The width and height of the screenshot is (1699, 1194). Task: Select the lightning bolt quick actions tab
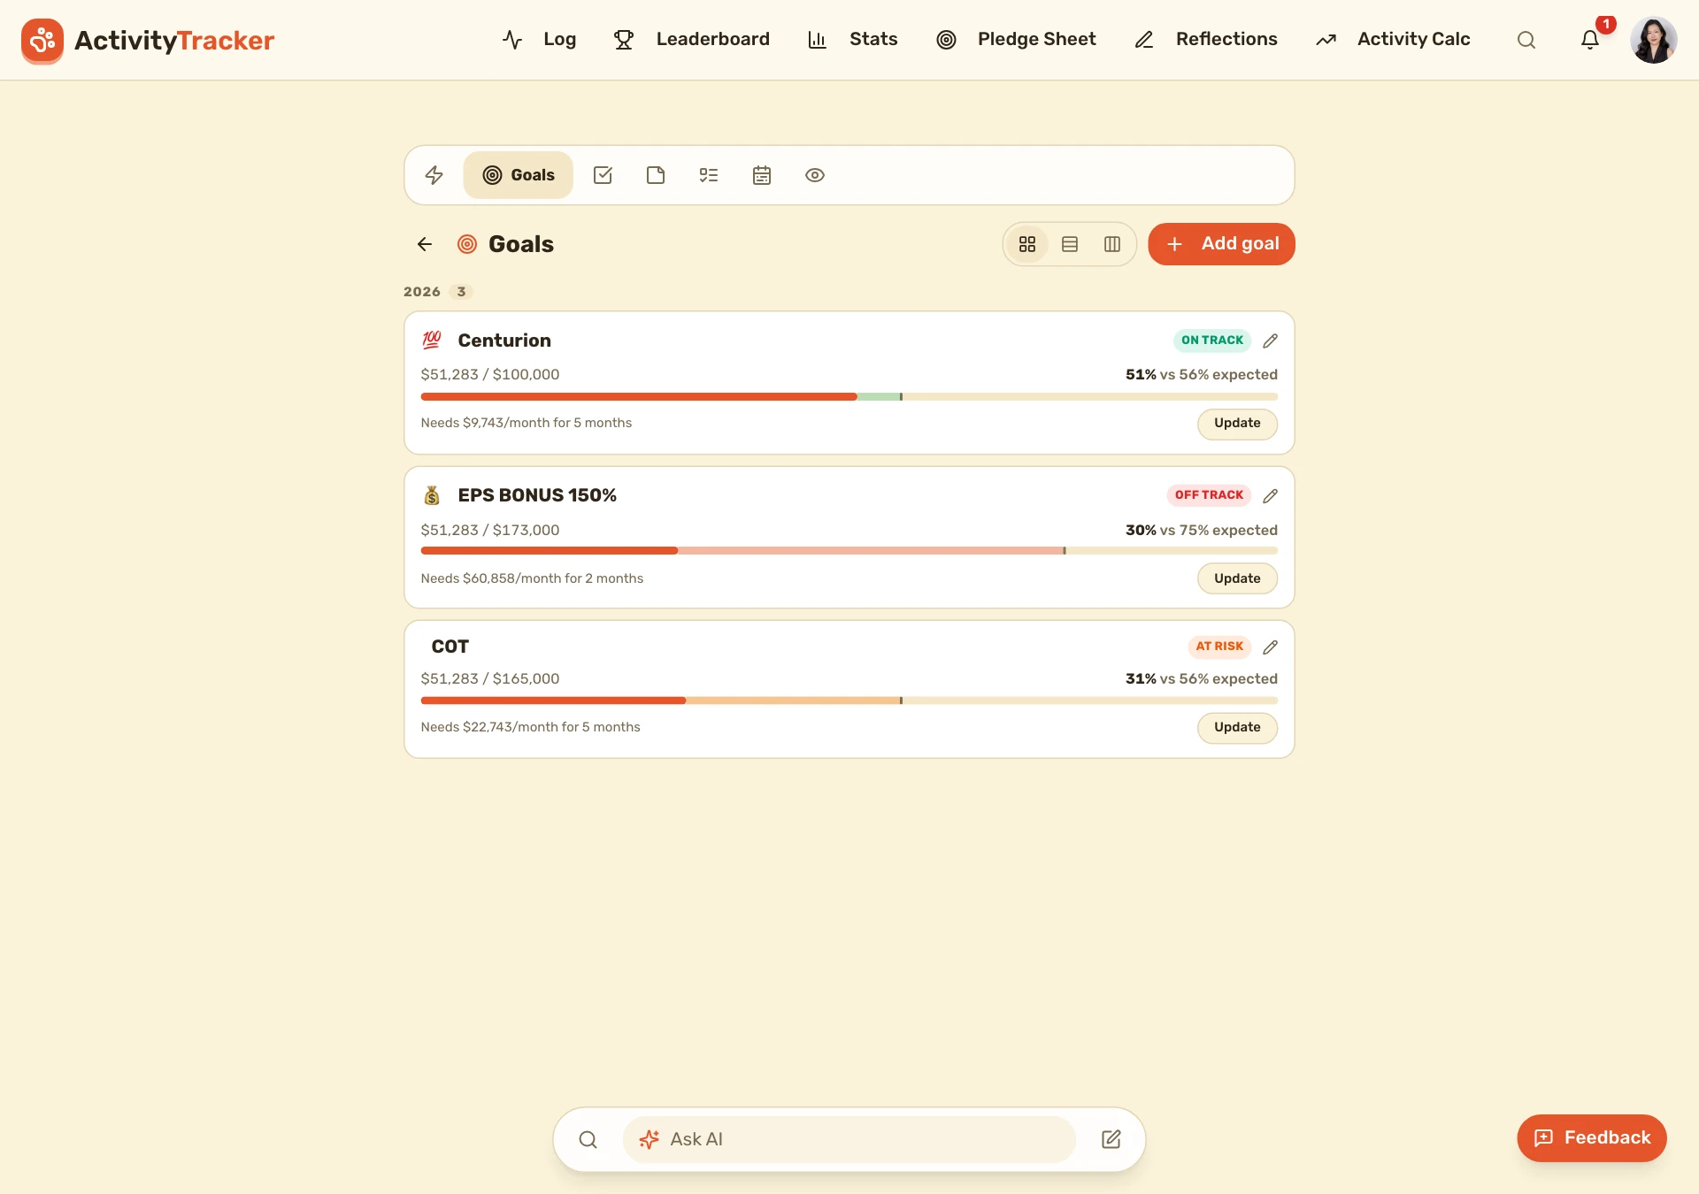[434, 175]
